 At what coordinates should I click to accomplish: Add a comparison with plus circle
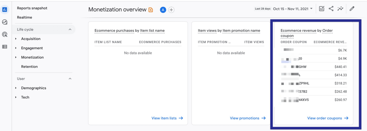(x=171, y=10)
